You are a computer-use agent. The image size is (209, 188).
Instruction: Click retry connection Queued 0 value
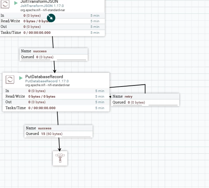click(136, 102)
